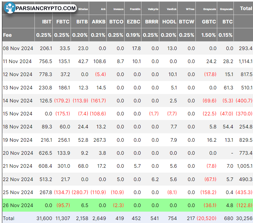Select ARKB value 267.3 on 19 Nov

pos(100,140)
